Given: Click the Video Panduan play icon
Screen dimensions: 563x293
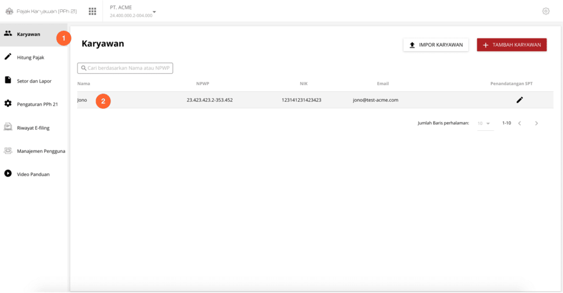Looking at the screenshot, I should point(8,173).
